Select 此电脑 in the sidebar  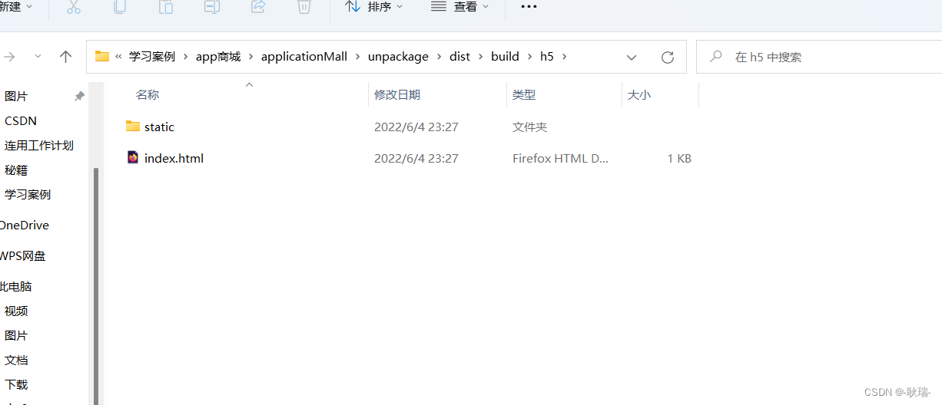click(16, 287)
